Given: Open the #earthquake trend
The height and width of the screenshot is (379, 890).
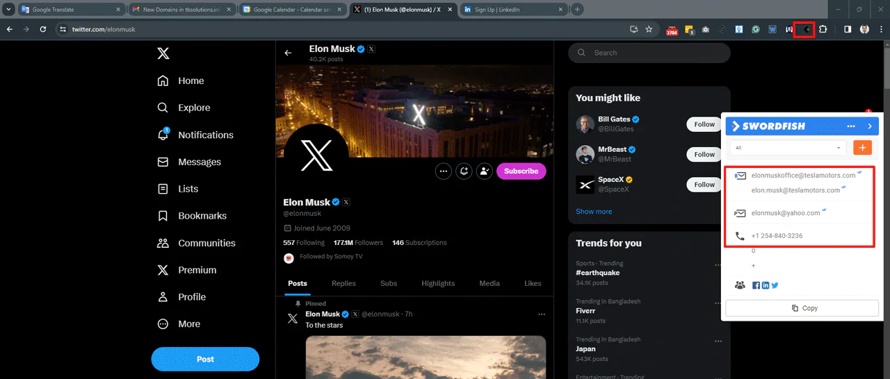Looking at the screenshot, I should [x=597, y=273].
